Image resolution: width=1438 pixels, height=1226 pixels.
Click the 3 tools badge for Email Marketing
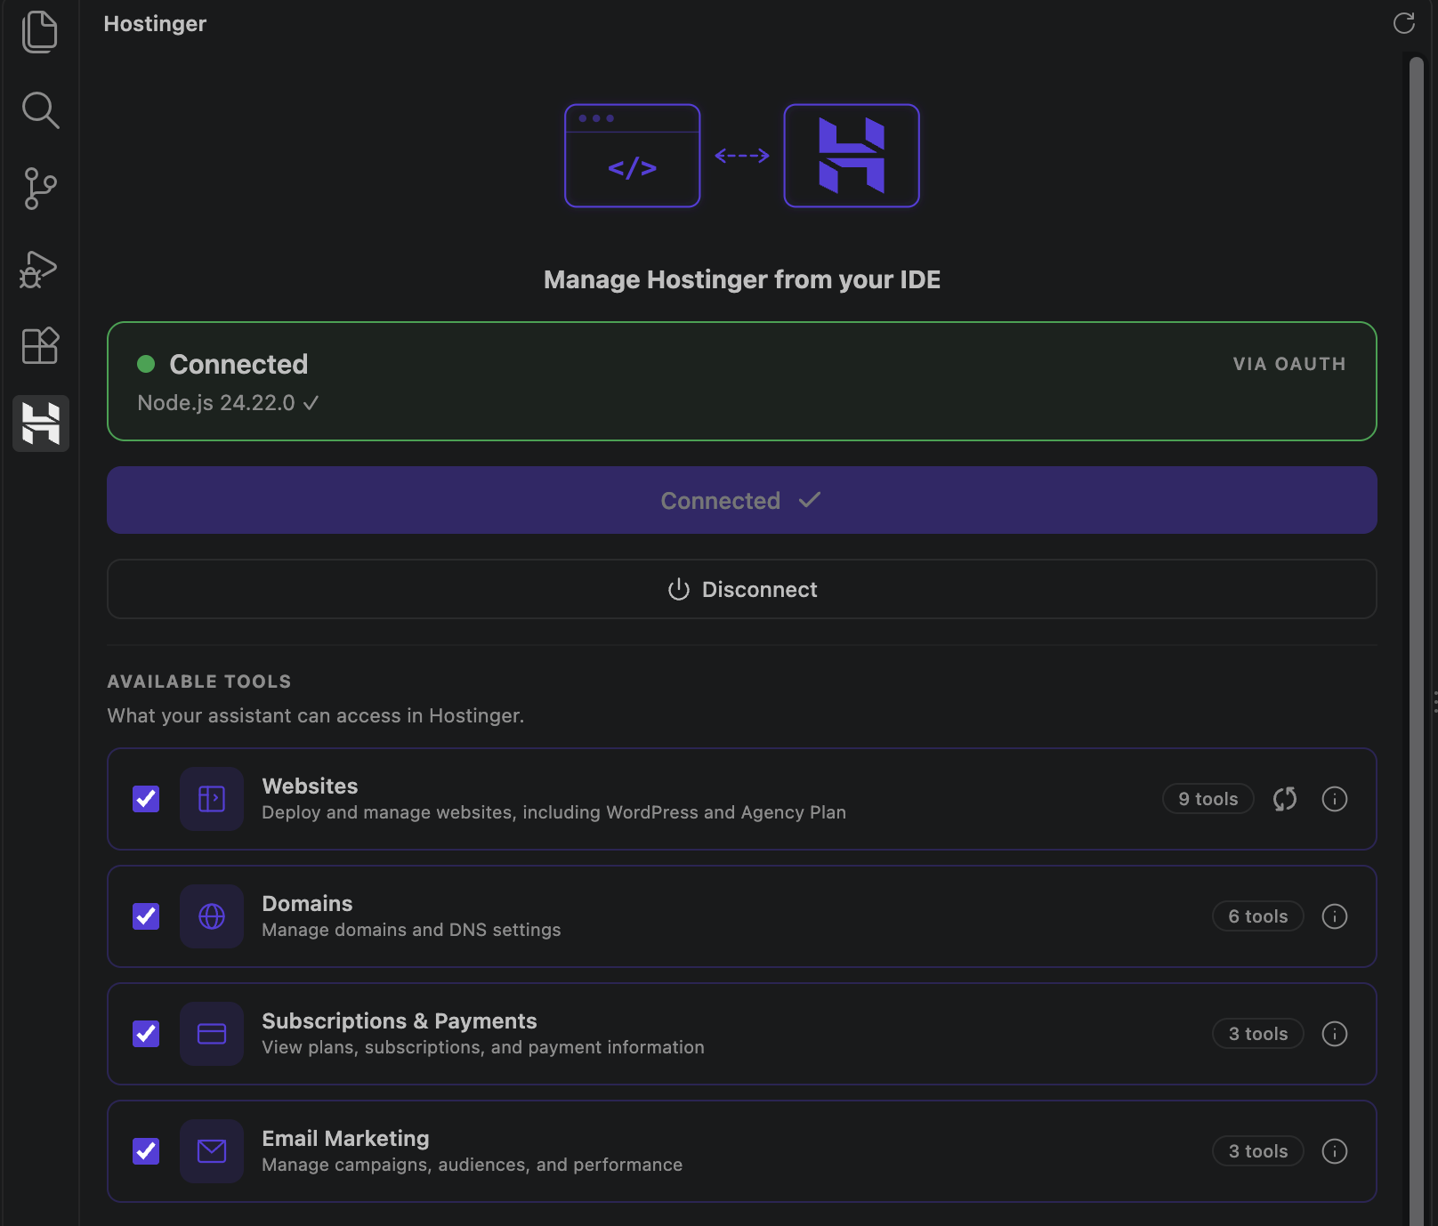click(1258, 1151)
